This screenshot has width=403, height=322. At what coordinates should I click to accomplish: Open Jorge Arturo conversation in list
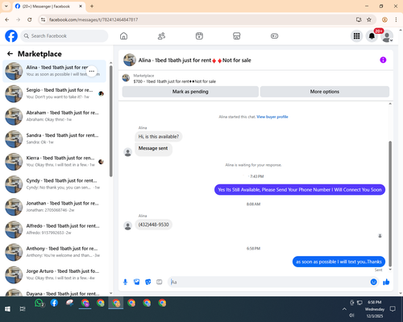[x=55, y=275]
